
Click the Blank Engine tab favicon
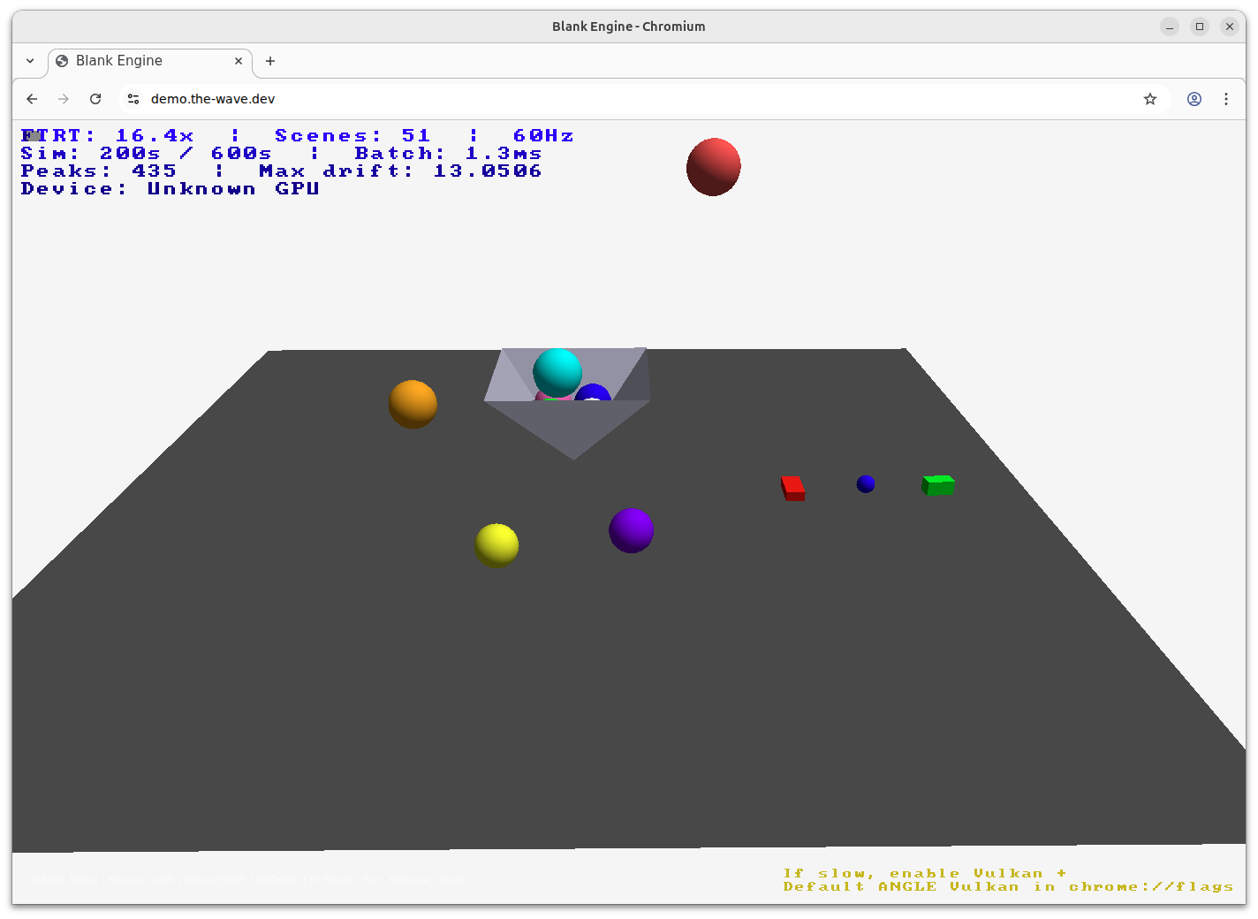tap(61, 61)
